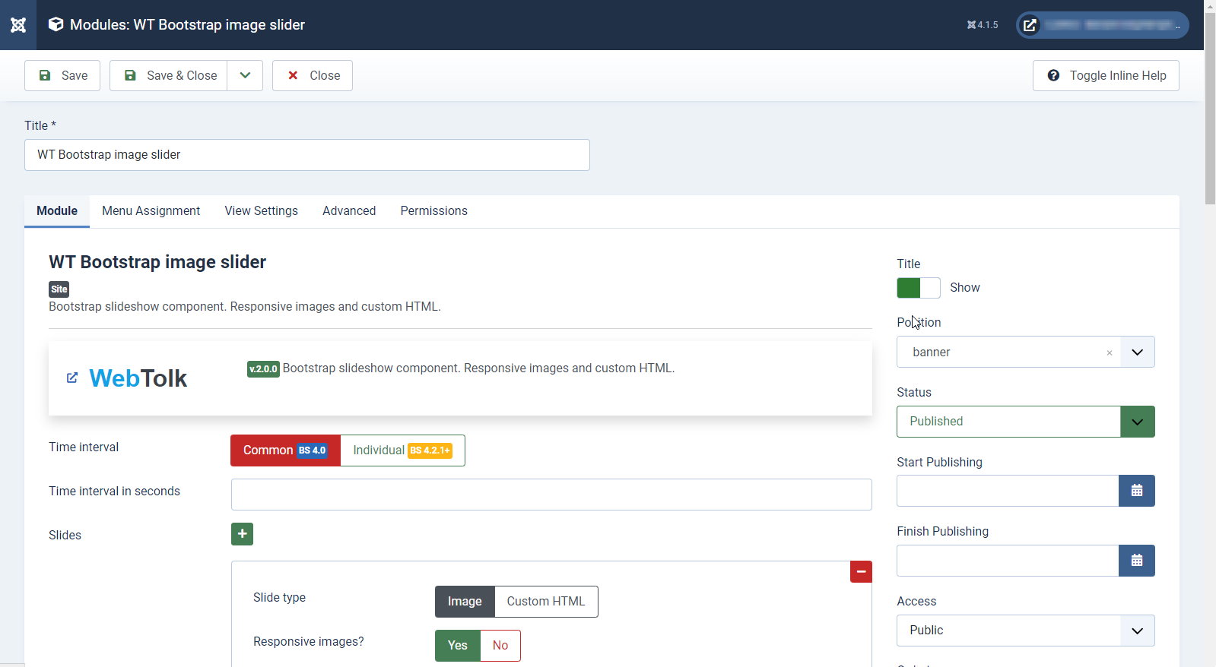Expand the Save & Close dropdown arrow
The image size is (1216, 667).
[245, 75]
